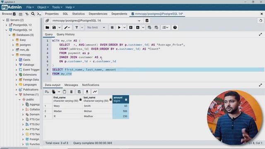Click the reset layout icon at top right
This screenshot has width=265, height=149.
[x=260, y=21]
